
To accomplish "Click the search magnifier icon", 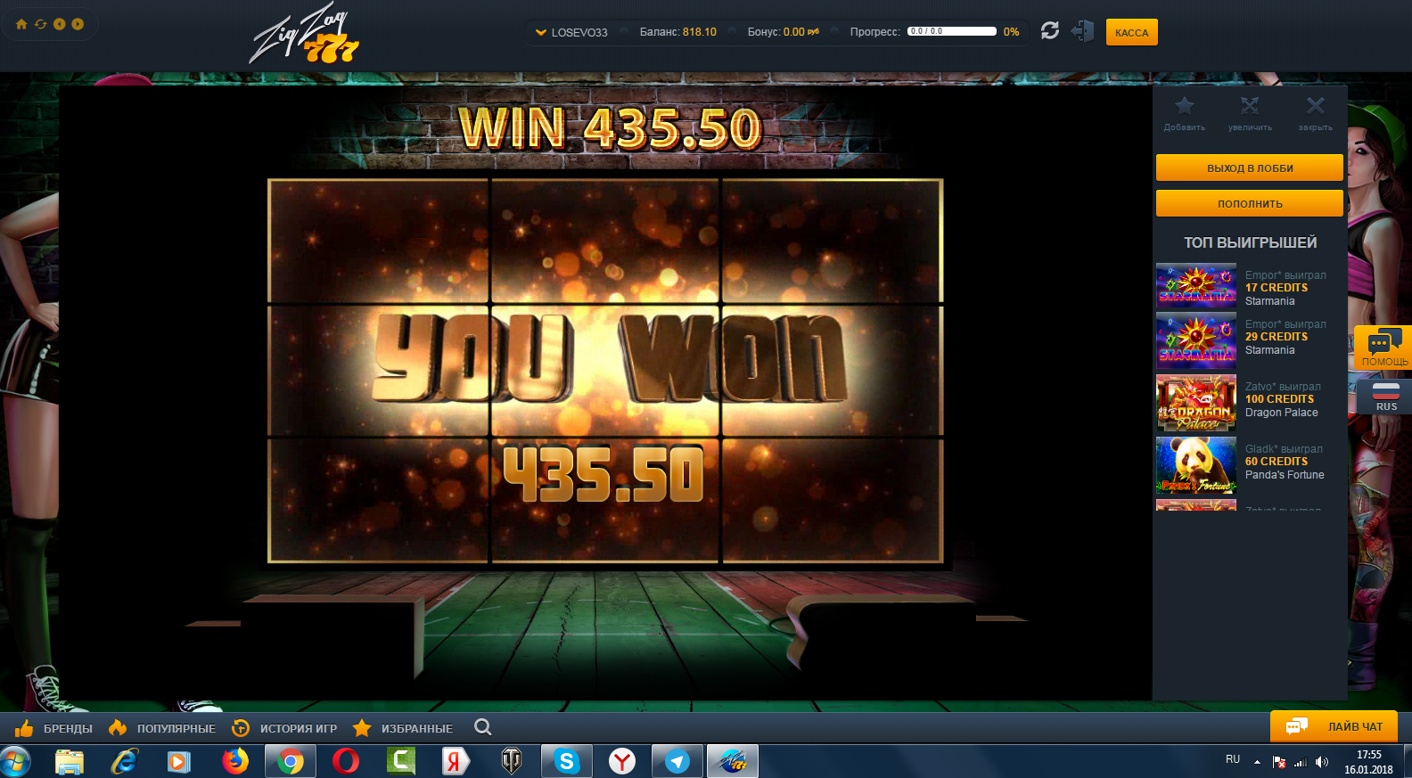I will 482,727.
